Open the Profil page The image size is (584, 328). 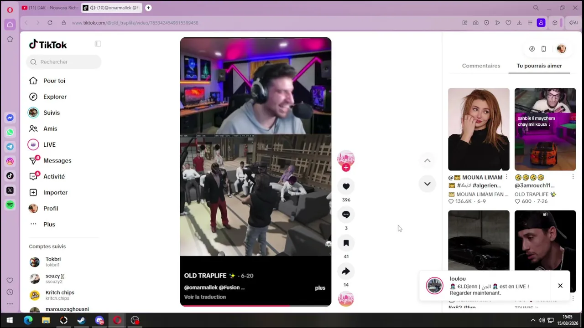click(x=51, y=208)
